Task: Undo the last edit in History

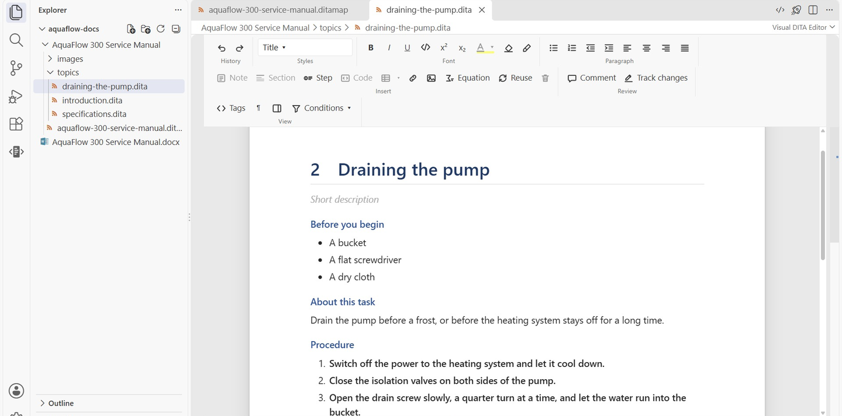Action: (x=222, y=48)
